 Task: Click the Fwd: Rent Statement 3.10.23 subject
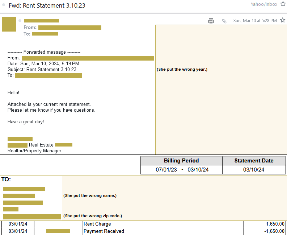(47, 5)
